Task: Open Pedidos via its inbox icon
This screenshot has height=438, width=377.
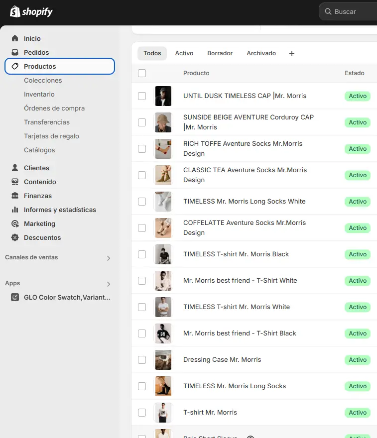Action: coord(15,52)
